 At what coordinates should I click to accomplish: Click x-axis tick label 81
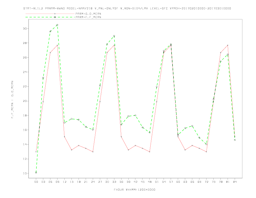pos(228,182)
